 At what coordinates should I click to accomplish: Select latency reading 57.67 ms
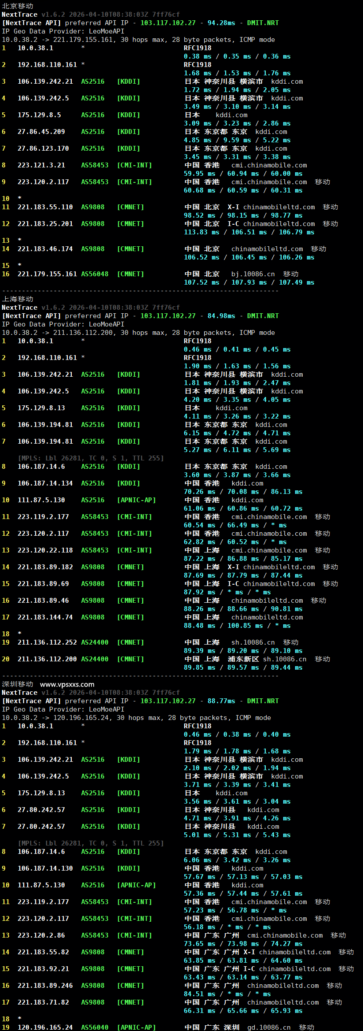point(199,877)
